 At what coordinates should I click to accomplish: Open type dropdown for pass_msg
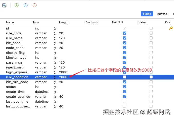coord(55,63)
